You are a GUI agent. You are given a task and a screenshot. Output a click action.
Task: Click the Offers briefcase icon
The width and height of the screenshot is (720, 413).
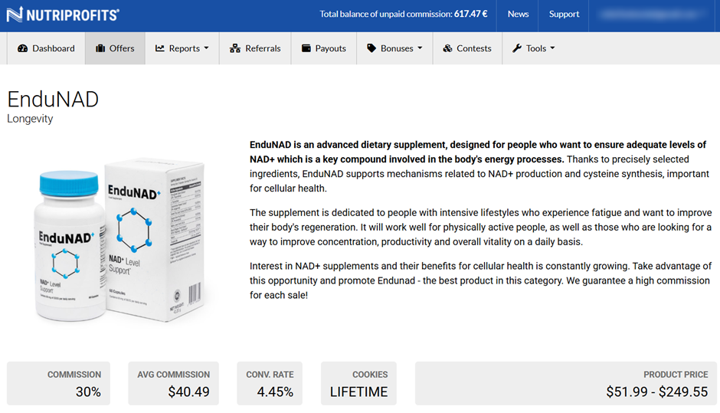(100, 48)
